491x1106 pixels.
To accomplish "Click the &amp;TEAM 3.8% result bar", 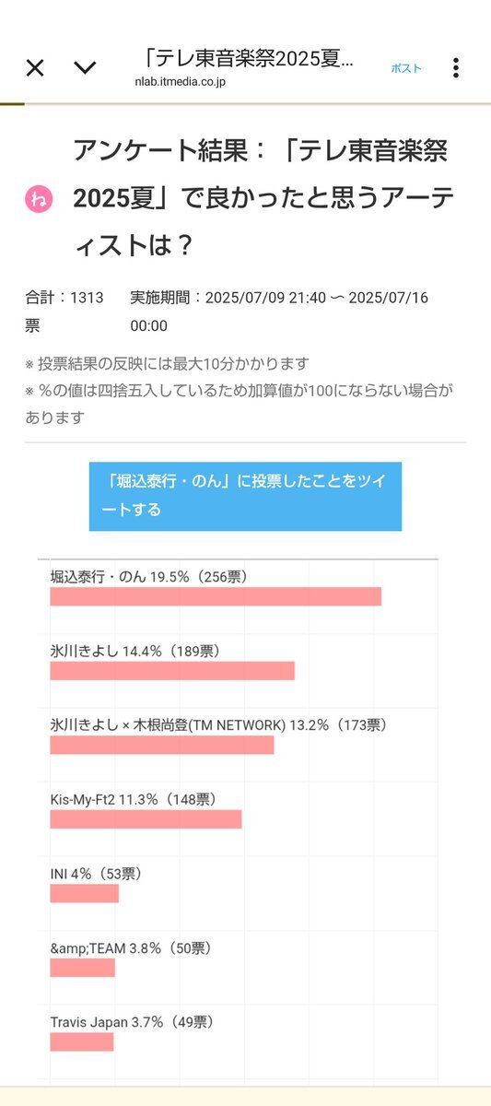I will [83, 967].
